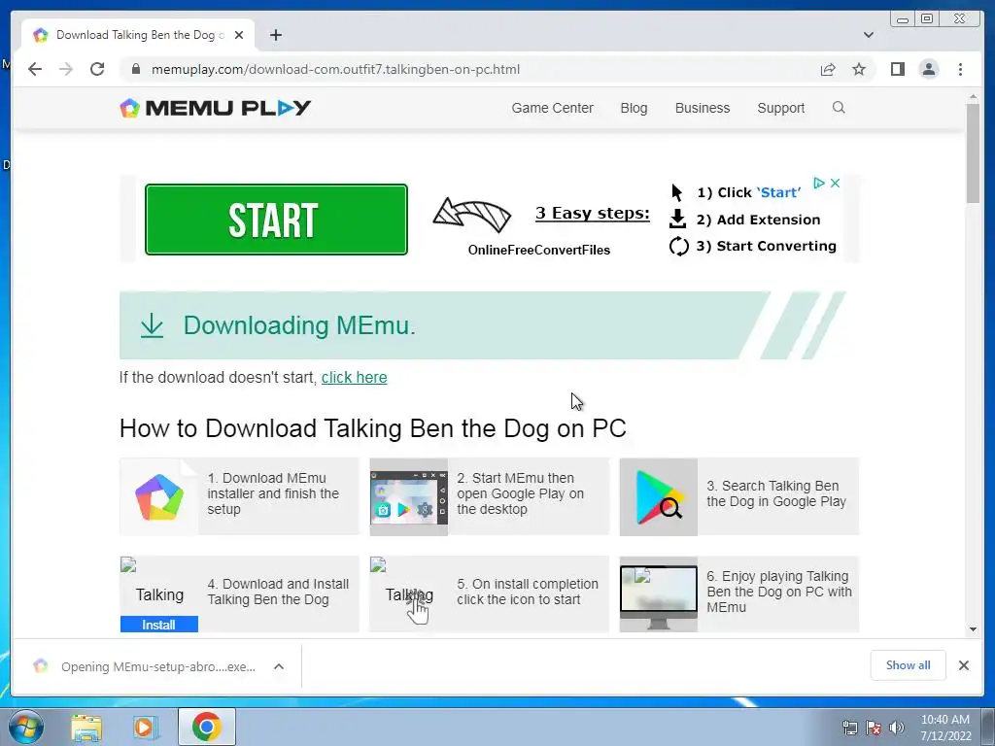Click the monitor image in step 6
This screenshot has height=746, width=995.
[x=658, y=594]
